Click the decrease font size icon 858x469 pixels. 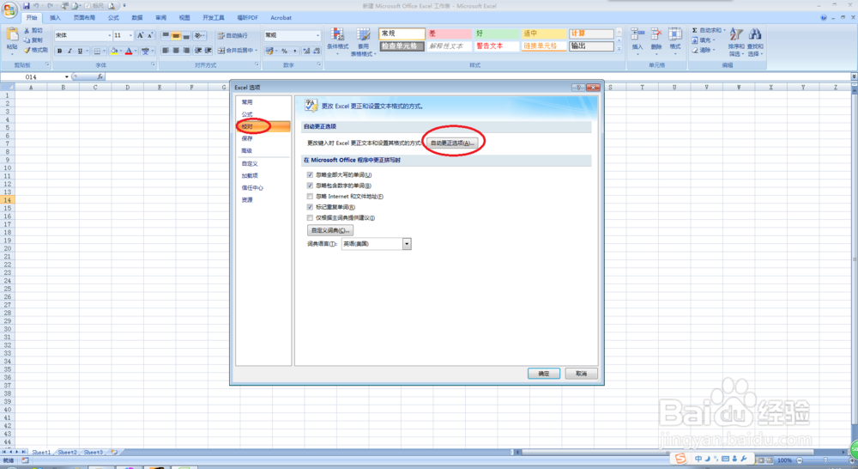[150, 35]
